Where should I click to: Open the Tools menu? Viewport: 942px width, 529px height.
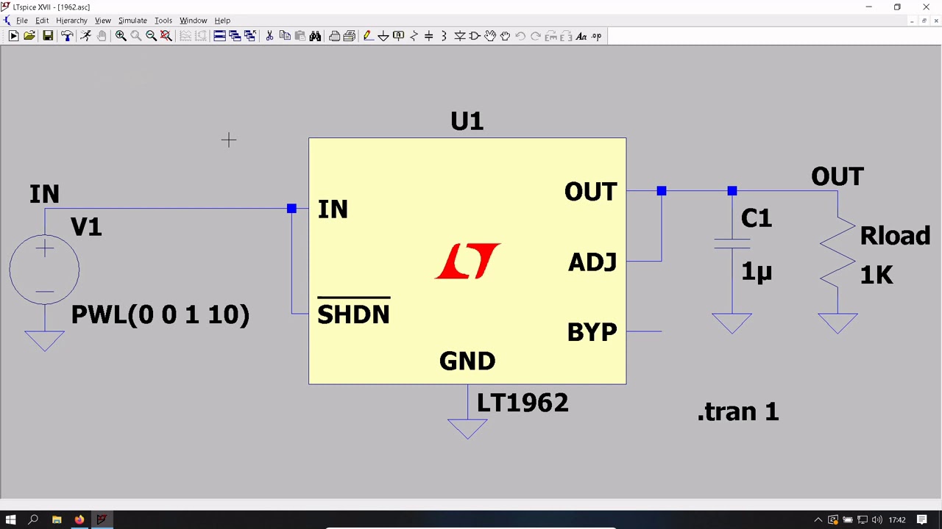[x=163, y=21]
